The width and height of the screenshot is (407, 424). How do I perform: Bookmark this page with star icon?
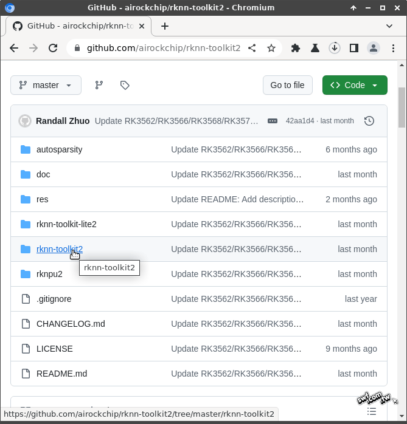(271, 48)
